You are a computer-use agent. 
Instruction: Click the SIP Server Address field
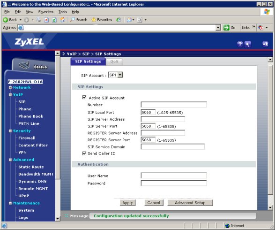(x=163, y=119)
